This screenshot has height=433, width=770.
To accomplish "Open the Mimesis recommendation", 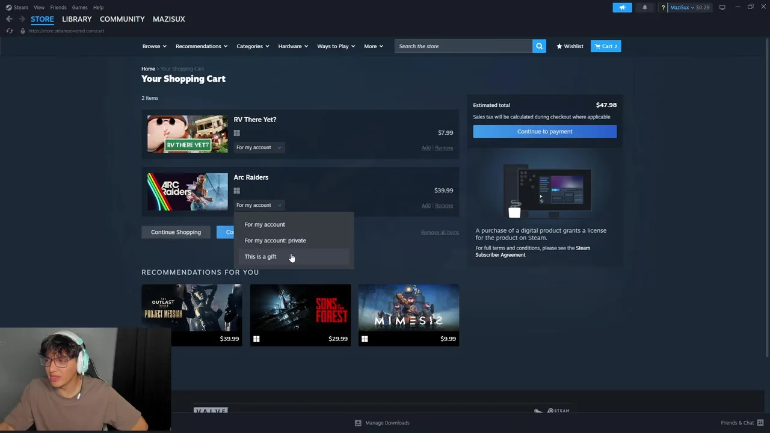I will [408, 315].
